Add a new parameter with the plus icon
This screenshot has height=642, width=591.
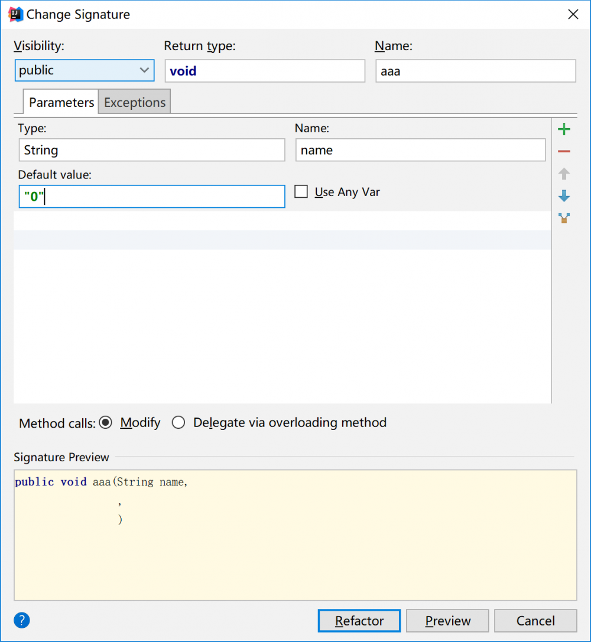(564, 129)
